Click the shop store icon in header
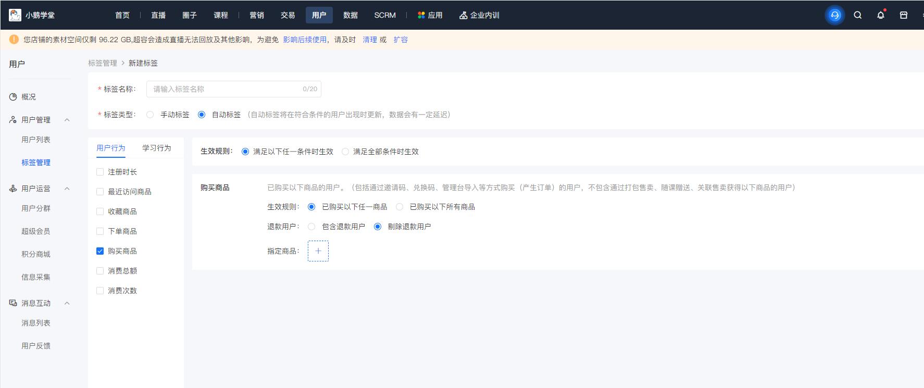924x388 pixels. [904, 15]
